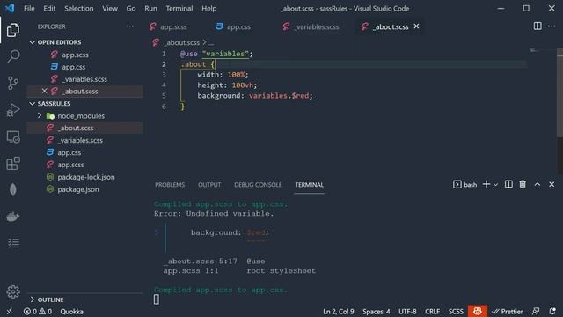Open the Terminal menu
Image resolution: width=563 pixels, height=317 pixels.
[x=179, y=8]
